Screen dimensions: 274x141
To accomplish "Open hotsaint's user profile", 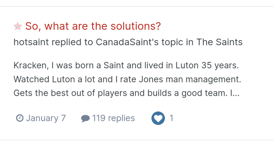I will [31, 42].
